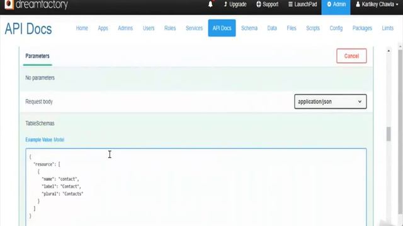Go to the Limits tab
403x226 pixels.
pos(388,28)
